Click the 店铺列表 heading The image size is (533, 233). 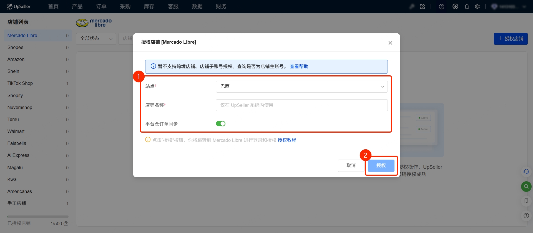(x=18, y=22)
